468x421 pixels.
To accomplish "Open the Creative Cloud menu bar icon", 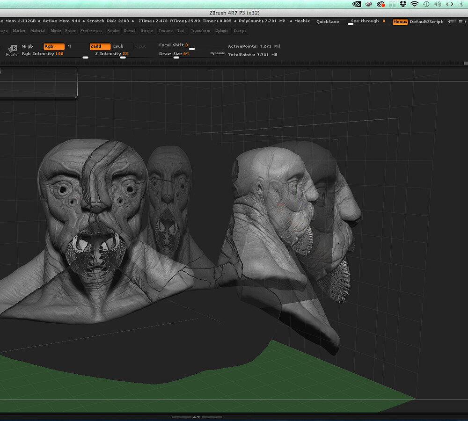I will click(x=380, y=4).
